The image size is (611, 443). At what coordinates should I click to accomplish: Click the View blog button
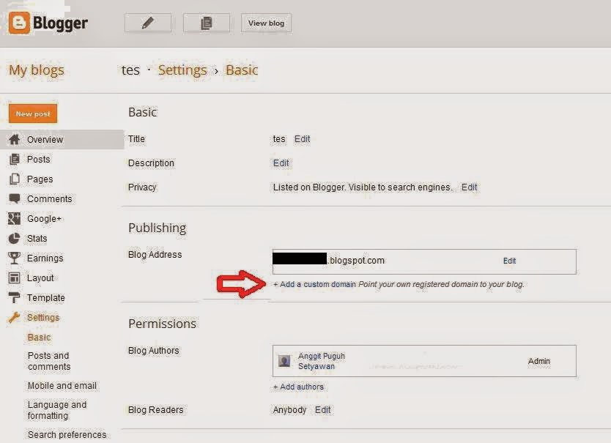point(266,23)
